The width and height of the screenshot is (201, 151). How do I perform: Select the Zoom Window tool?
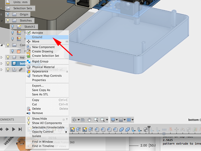(103, 120)
